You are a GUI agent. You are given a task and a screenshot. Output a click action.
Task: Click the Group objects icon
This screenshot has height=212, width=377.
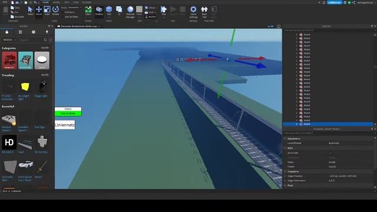tap(146, 8)
